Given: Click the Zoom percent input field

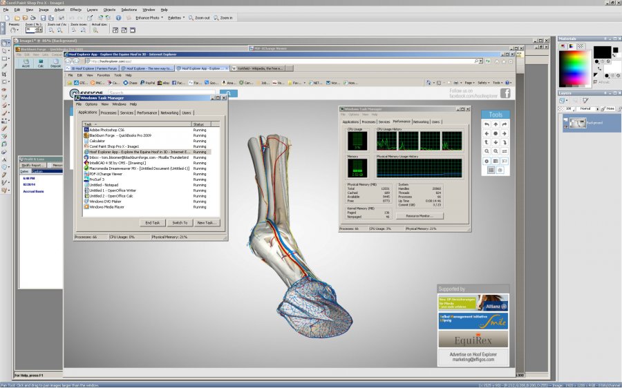Looking at the screenshot, I should click(x=31, y=30).
